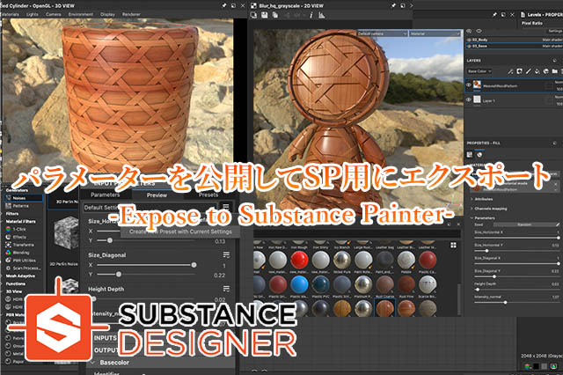Screen dimensions: 563x375
Task: Expand the Attributes section
Action: (481, 199)
